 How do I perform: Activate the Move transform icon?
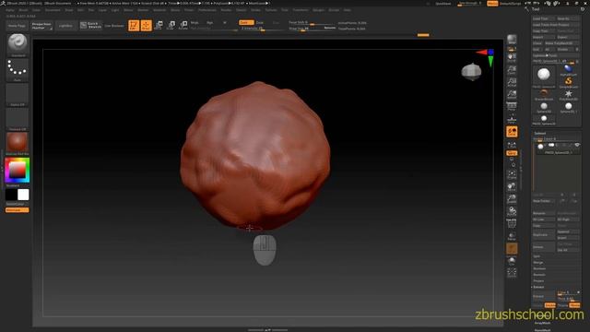(159, 25)
